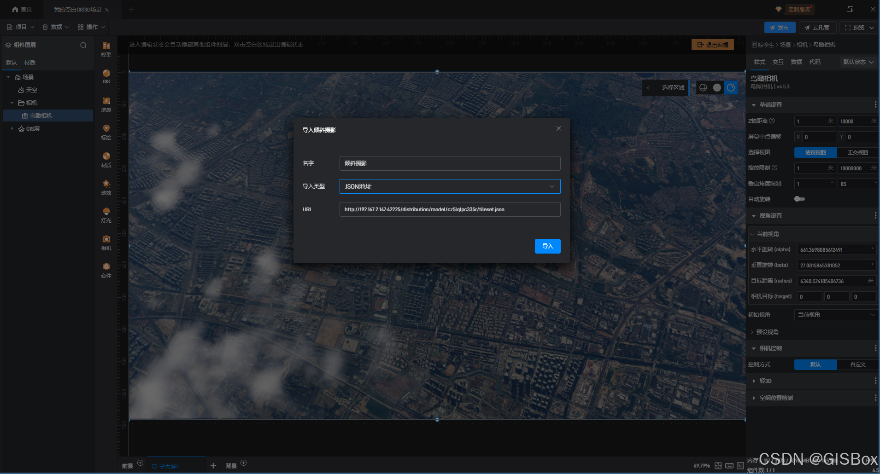Toggle the 自动旋转 switch
Image resolution: width=880 pixels, height=474 pixels.
(799, 199)
